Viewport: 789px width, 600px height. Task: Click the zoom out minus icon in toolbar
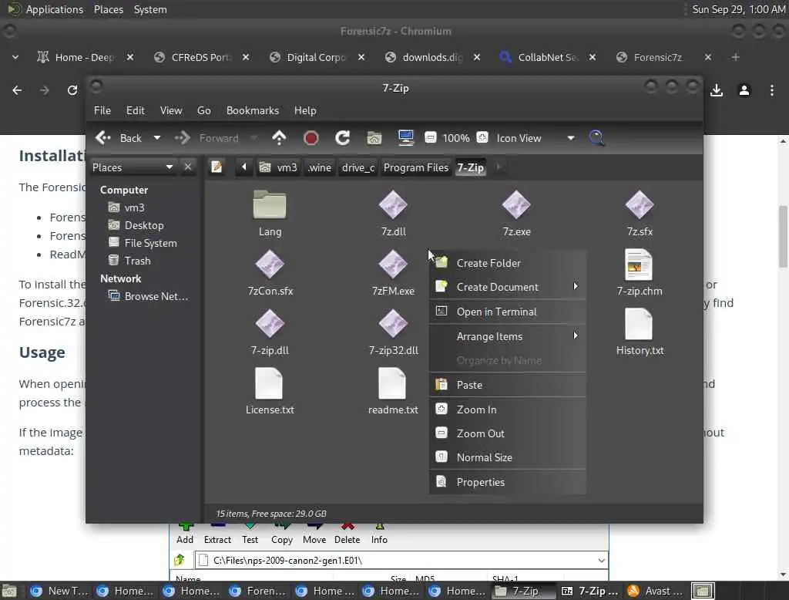pos(430,137)
